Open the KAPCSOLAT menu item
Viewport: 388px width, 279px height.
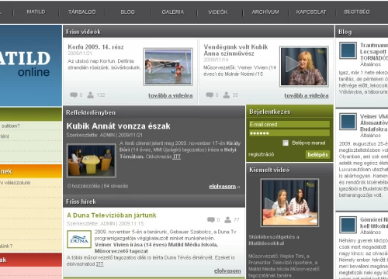[x=311, y=12]
